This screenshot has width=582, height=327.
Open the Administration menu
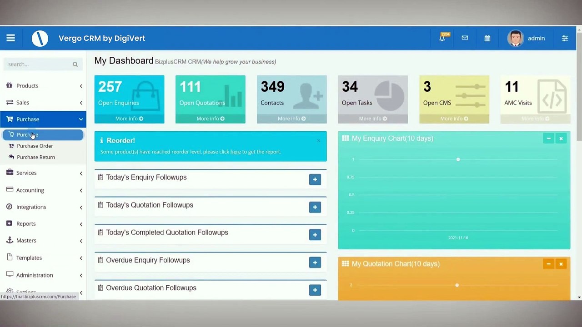[x=43, y=275]
